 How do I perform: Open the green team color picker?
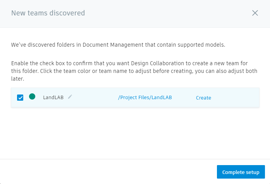click(x=32, y=97)
